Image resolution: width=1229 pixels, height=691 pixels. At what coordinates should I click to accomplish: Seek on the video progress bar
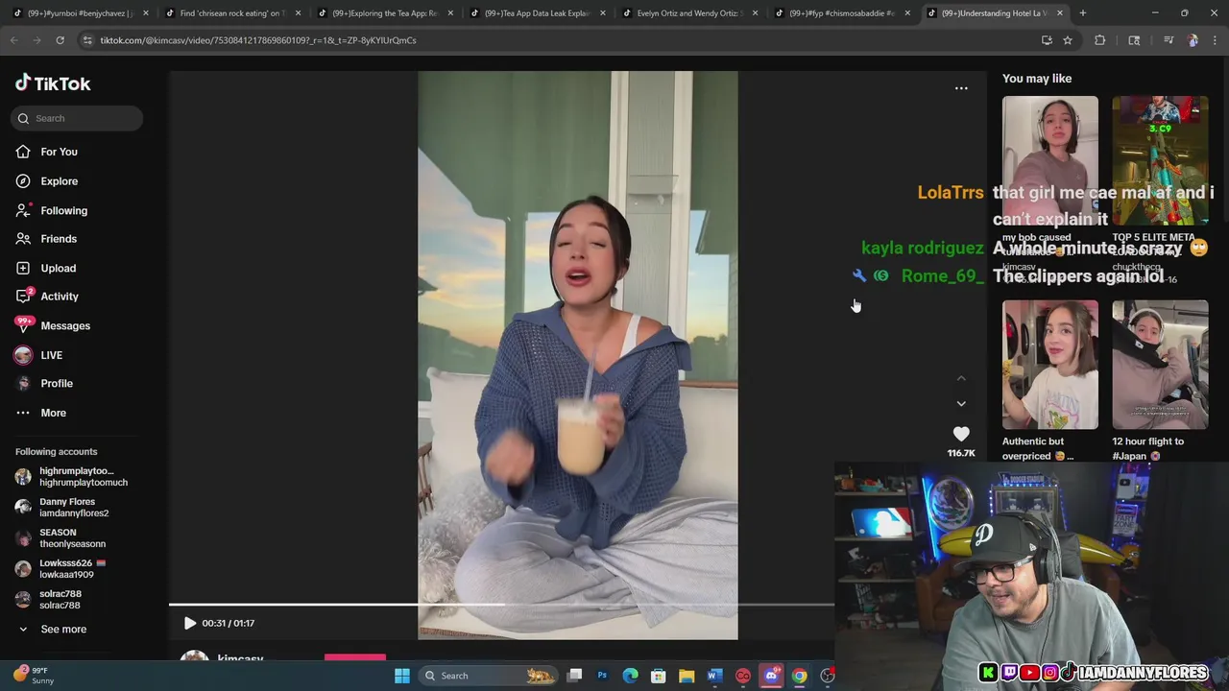point(501,605)
